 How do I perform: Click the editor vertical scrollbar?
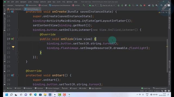click(167, 56)
